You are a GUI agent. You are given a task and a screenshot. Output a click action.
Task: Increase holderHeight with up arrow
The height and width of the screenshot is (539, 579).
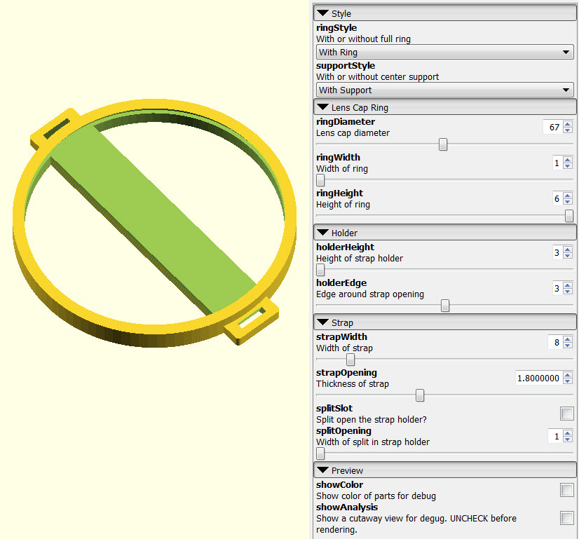click(x=568, y=250)
